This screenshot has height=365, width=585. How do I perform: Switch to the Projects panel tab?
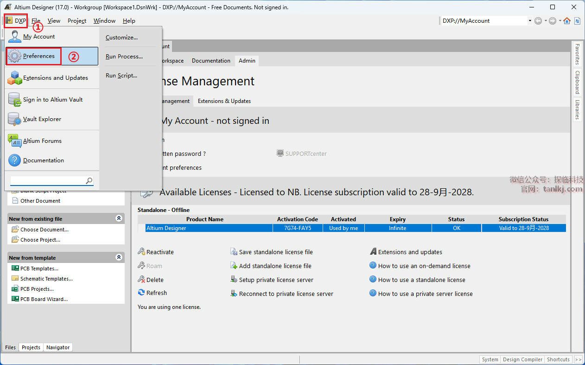pos(31,347)
